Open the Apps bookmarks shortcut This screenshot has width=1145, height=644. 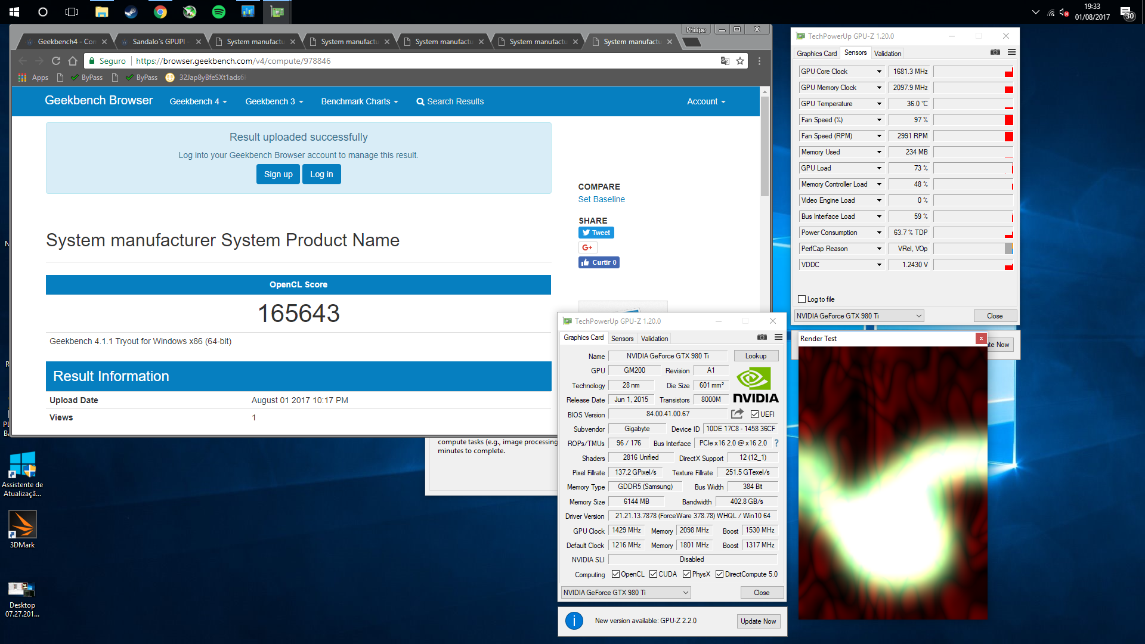click(33, 78)
